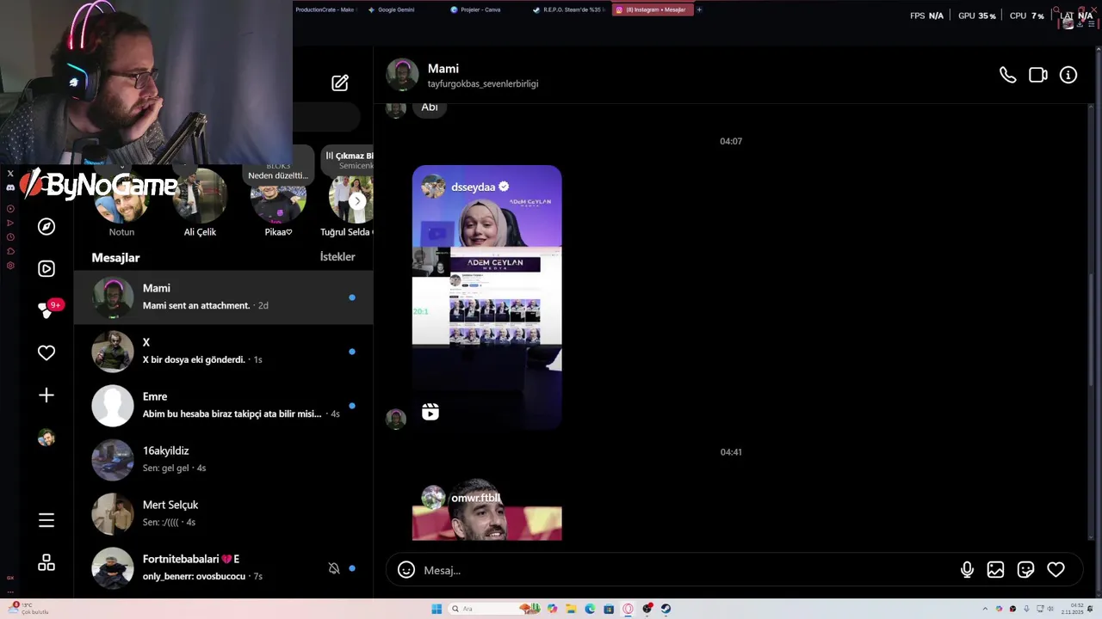Open Opera sidebar settings gear icon

10,266
